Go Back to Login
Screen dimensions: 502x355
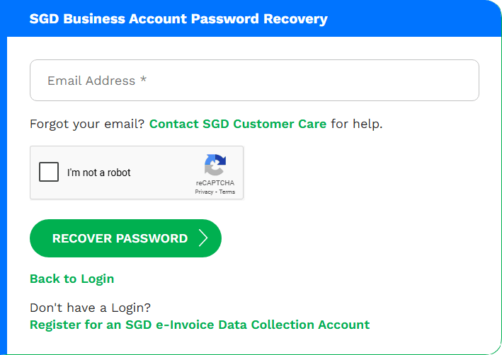[x=72, y=279]
